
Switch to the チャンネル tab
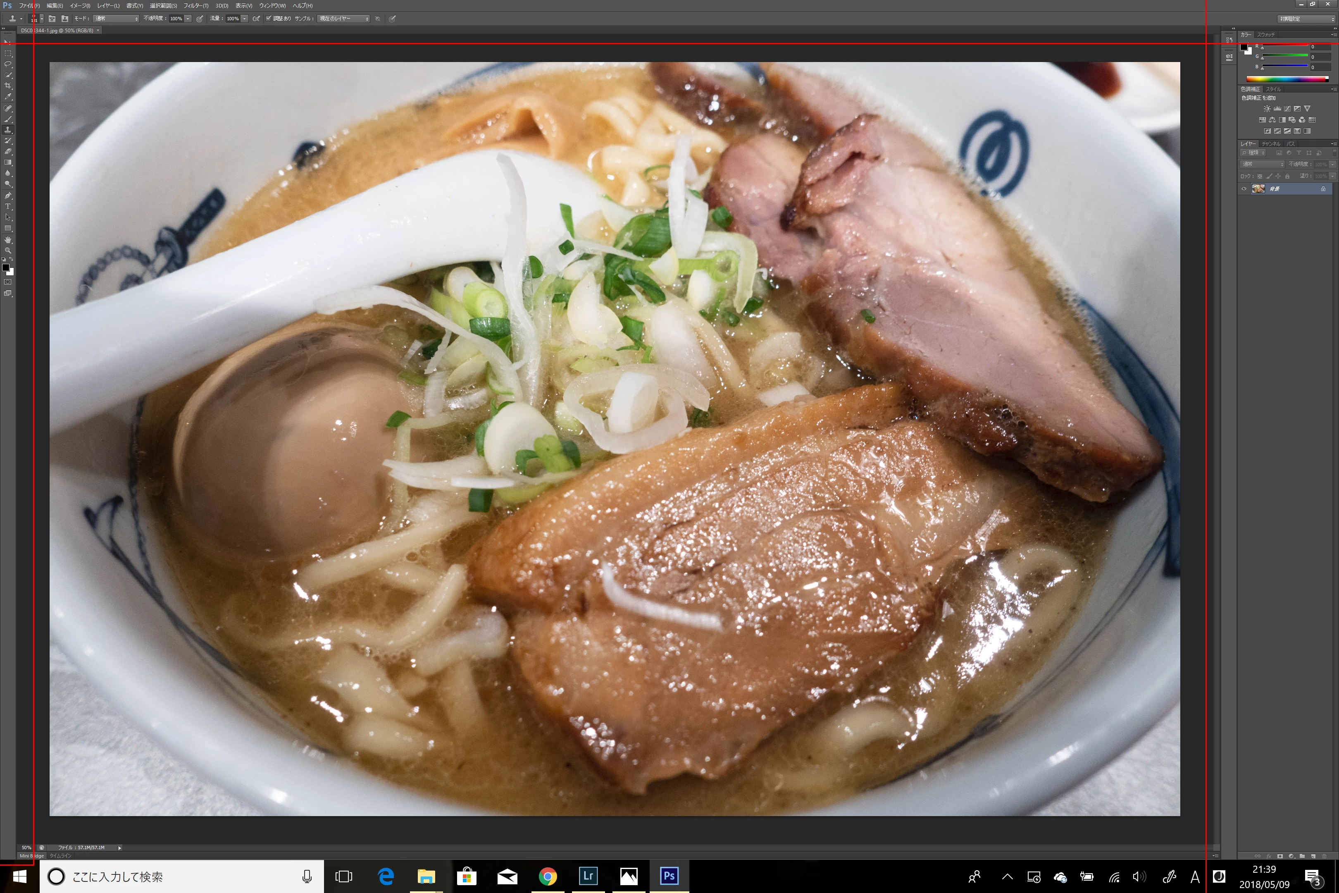coord(1271,143)
